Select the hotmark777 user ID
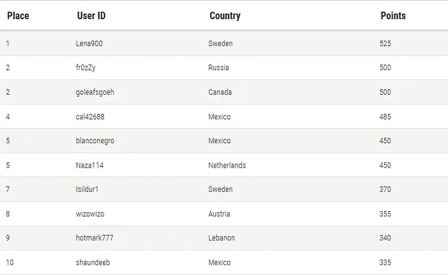This screenshot has height=275, width=448. 95,238
